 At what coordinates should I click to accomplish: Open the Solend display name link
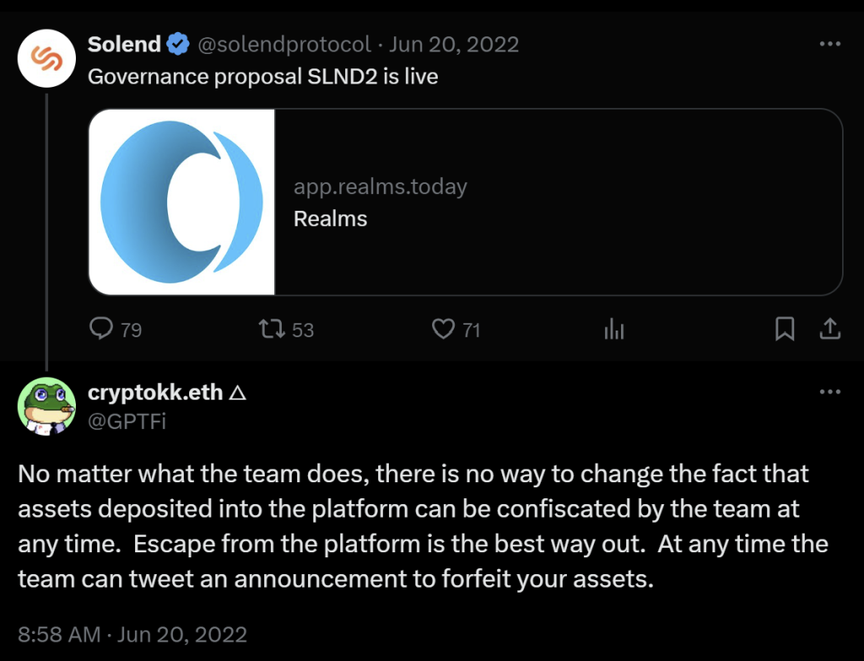click(x=125, y=44)
